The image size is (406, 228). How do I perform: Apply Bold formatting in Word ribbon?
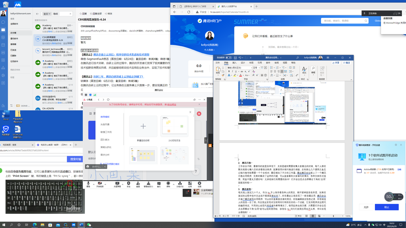tap(229, 71)
